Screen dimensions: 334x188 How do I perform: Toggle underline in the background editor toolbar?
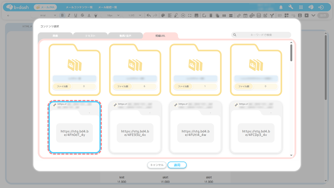coord(76,15)
